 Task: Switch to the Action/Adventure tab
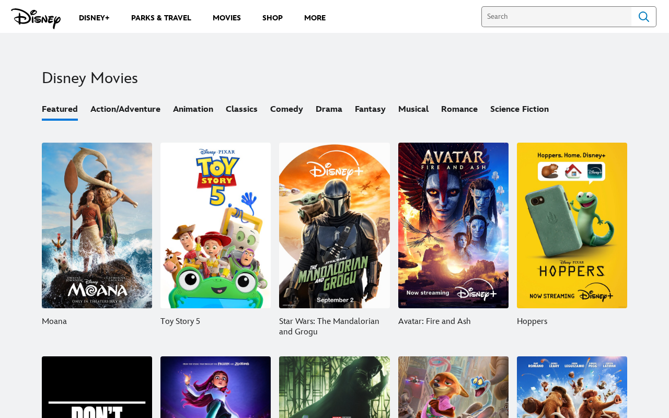click(x=125, y=109)
